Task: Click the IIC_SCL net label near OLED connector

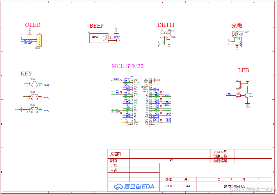Action: (x=28, y=40)
